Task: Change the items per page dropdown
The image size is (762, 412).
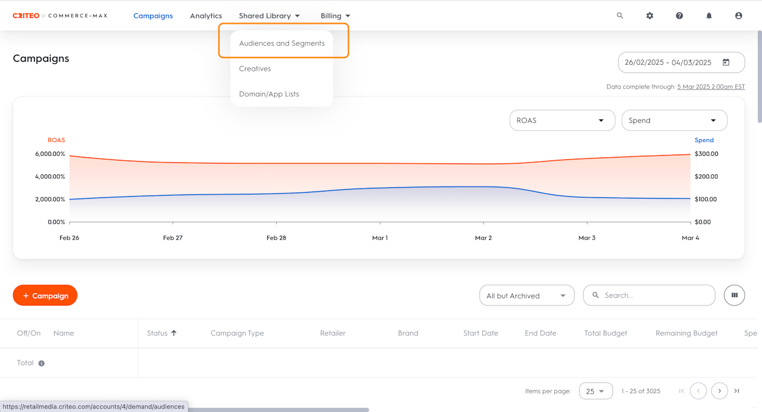Action: point(595,391)
